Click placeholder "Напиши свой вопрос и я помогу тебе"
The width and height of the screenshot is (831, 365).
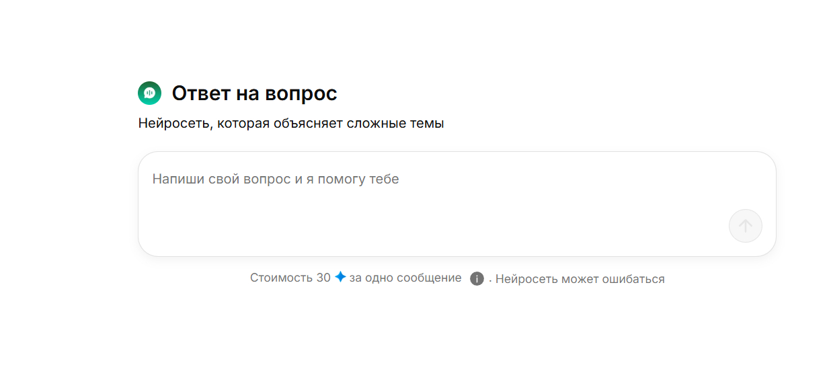(276, 179)
